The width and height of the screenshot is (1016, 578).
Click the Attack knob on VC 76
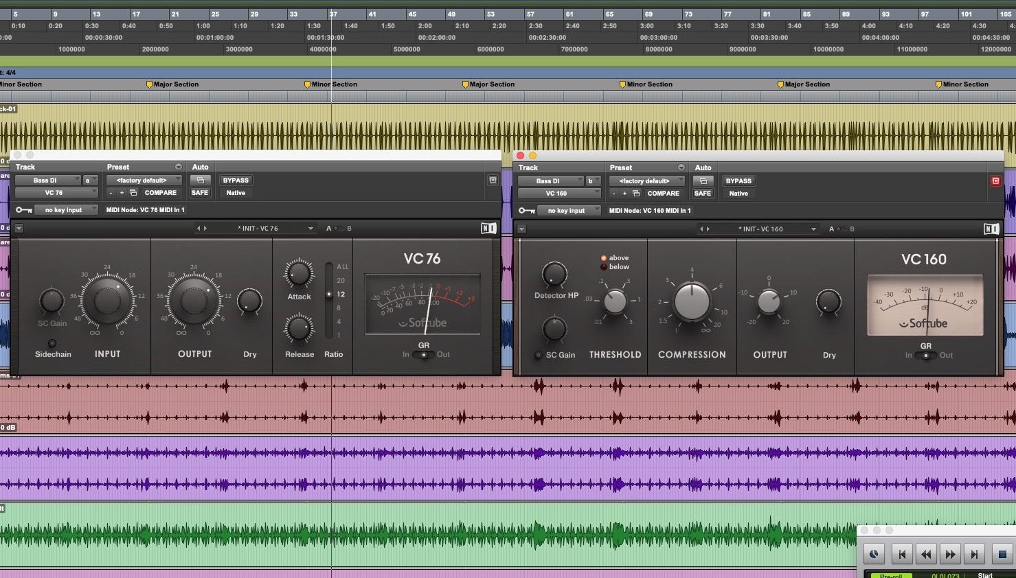tap(299, 274)
